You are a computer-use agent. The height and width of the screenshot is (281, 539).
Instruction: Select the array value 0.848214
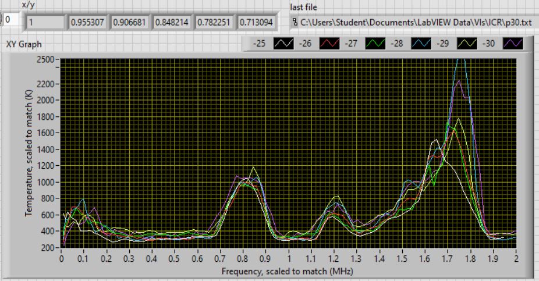172,23
